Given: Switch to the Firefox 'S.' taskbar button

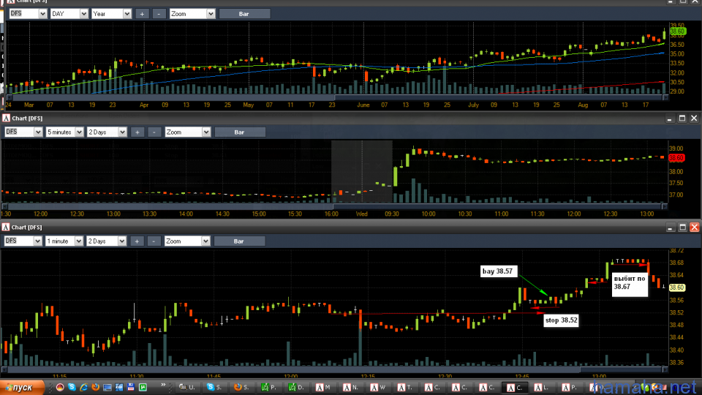Looking at the screenshot, I should 242,388.
